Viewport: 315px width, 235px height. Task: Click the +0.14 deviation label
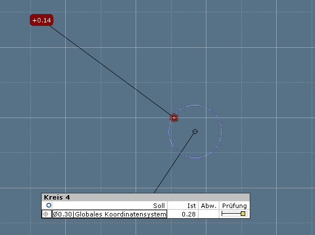(42, 20)
